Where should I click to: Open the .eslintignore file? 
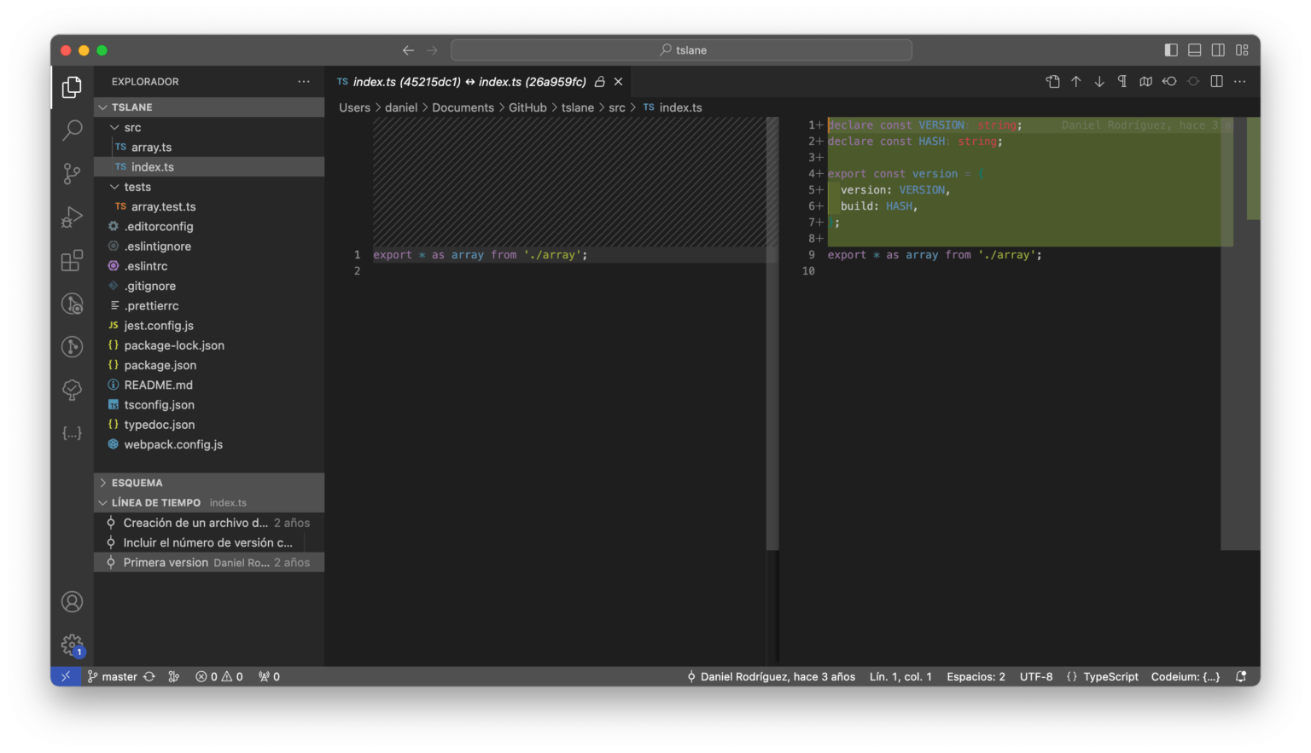coord(209,246)
